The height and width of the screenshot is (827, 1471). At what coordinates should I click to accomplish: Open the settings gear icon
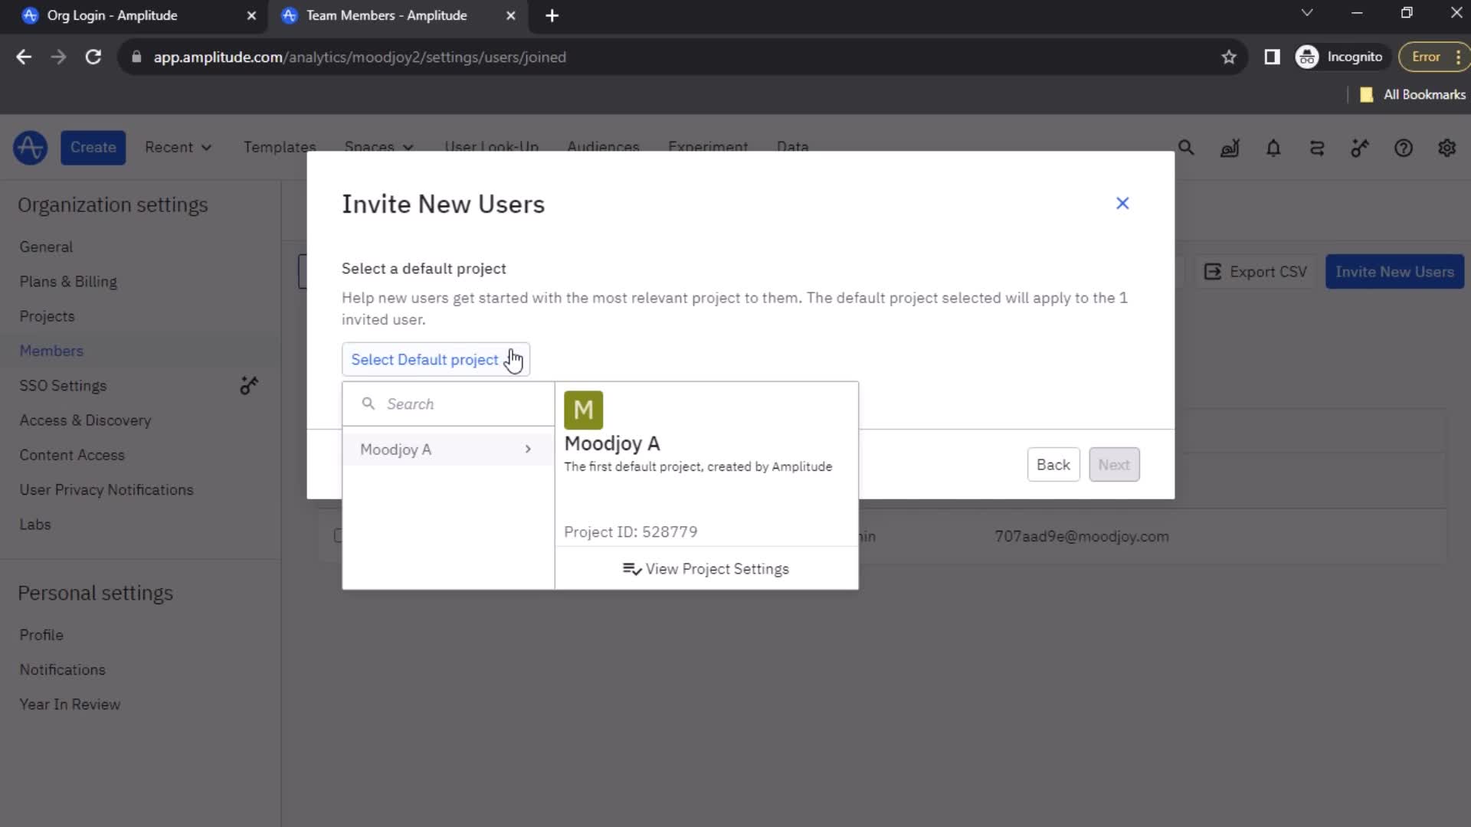tap(1446, 148)
